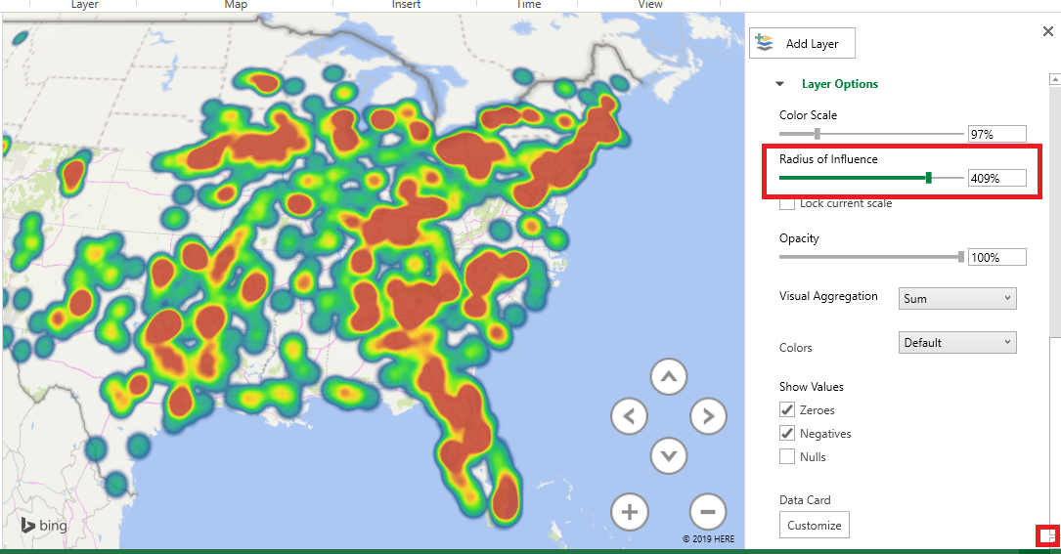The image size is (1061, 554).
Task: Rotate map left with left arrow
Action: pos(630,416)
